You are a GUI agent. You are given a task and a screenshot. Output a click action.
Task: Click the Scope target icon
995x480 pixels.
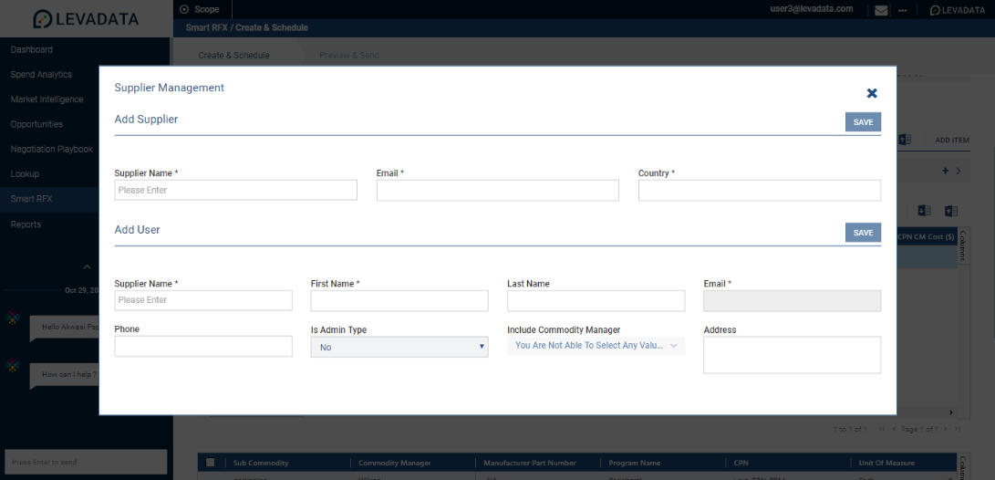pyautogui.click(x=184, y=9)
